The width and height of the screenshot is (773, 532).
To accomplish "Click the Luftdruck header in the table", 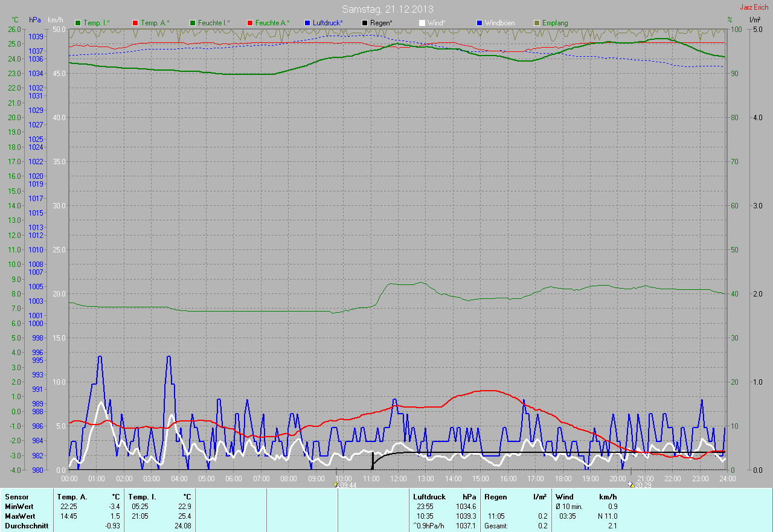I will click(429, 497).
